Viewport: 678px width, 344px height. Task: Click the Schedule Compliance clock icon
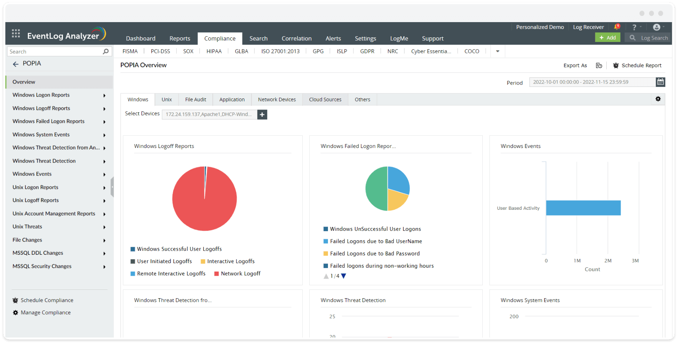point(15,301)
